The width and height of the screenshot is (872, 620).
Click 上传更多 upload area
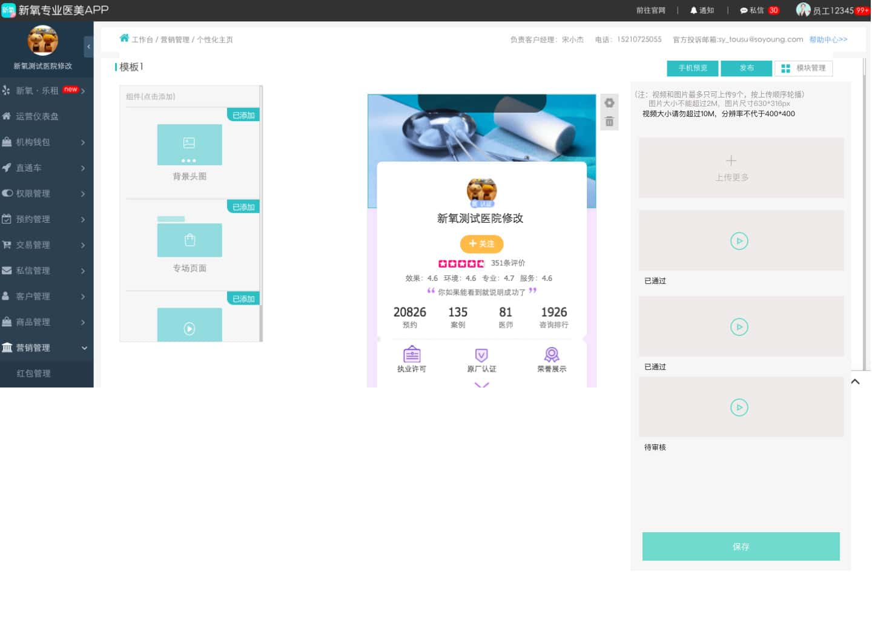[741, 168]
